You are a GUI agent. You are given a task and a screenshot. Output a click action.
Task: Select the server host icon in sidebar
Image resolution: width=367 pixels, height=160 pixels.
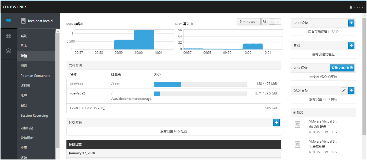pyautogui.click(x=9, y=21)
